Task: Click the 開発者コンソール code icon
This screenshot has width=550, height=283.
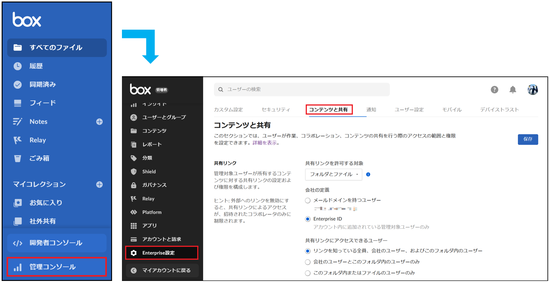Action: (x=17, y=243)
